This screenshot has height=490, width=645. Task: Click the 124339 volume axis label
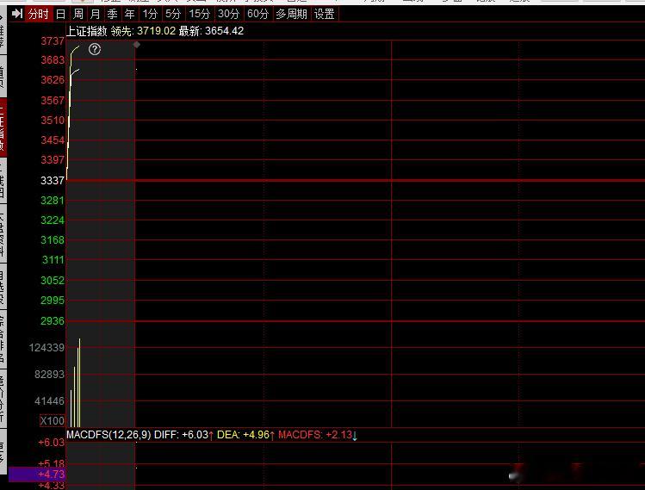[47, 347]
